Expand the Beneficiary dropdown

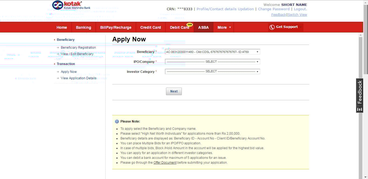click(x=212, y=52)
